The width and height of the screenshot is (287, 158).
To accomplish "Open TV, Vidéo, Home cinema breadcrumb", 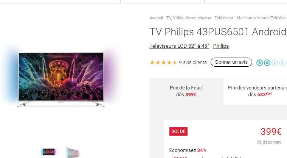I will point(189,18).
